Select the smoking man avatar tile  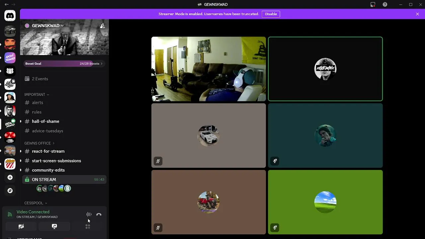325,135
